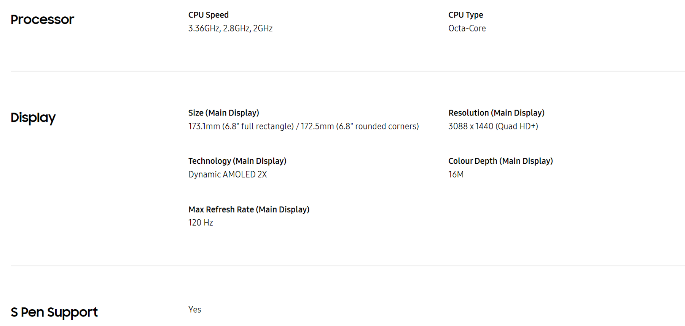
Task: Click the Yes value for S Pen
Action: [194, 310]
